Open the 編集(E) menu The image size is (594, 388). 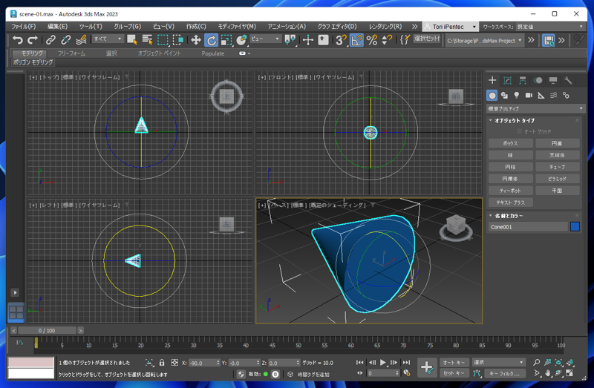click(57, 27)
